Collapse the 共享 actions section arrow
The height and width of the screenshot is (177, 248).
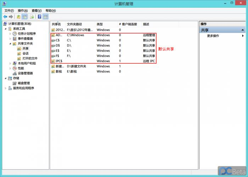pos(243,30)
